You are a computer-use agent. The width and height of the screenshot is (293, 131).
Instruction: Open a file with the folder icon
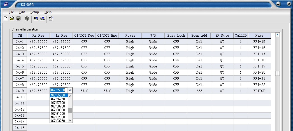pos(12,18)
